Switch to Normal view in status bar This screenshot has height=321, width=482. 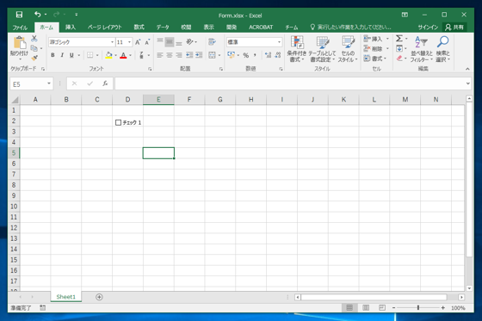(x=349, y=307)
